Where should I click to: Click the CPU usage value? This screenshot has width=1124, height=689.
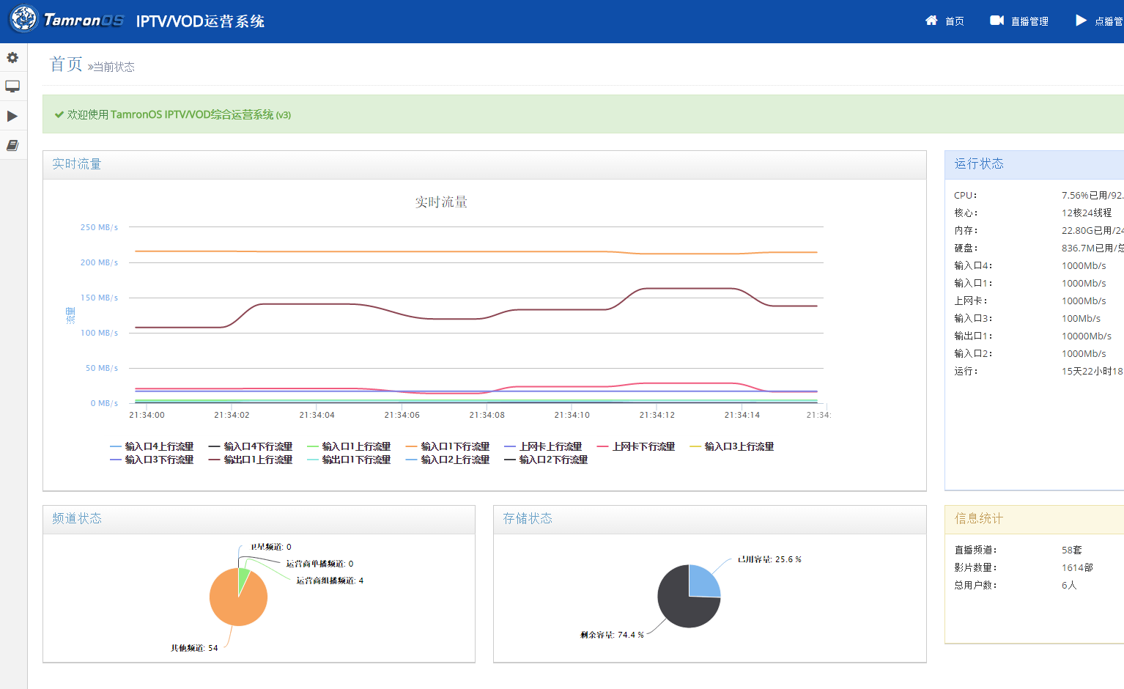[x=1092, y=195]
